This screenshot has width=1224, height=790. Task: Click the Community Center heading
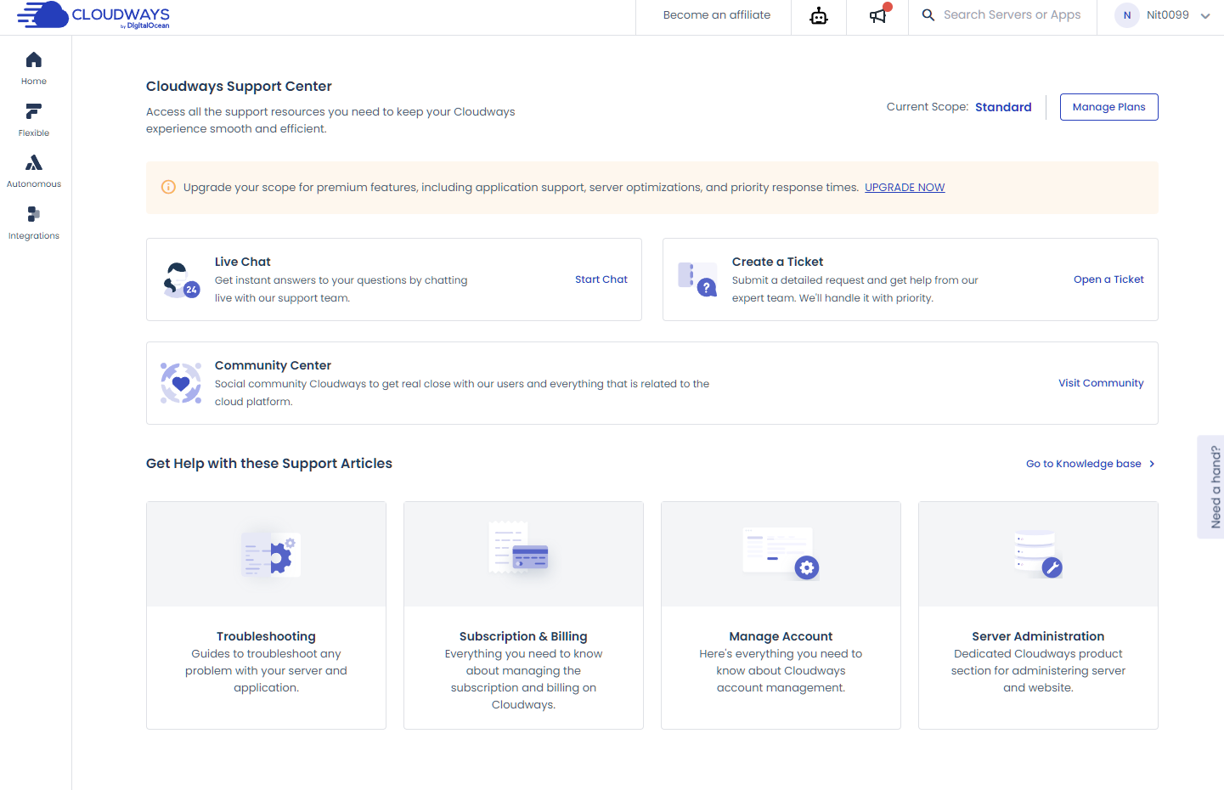(273, 365)
